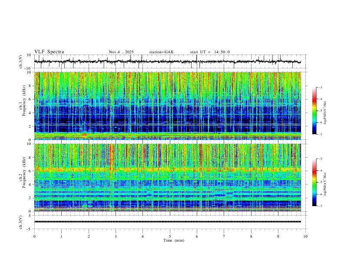Click time axis tick label "7"
344x265 pixels.
pyautogui.click(x=224, y=236)
